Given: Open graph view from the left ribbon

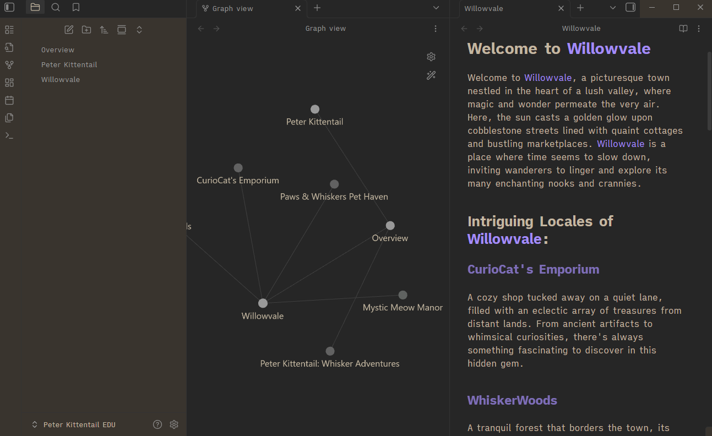Looking at the screenshot, I should click(x=9, y=65).
